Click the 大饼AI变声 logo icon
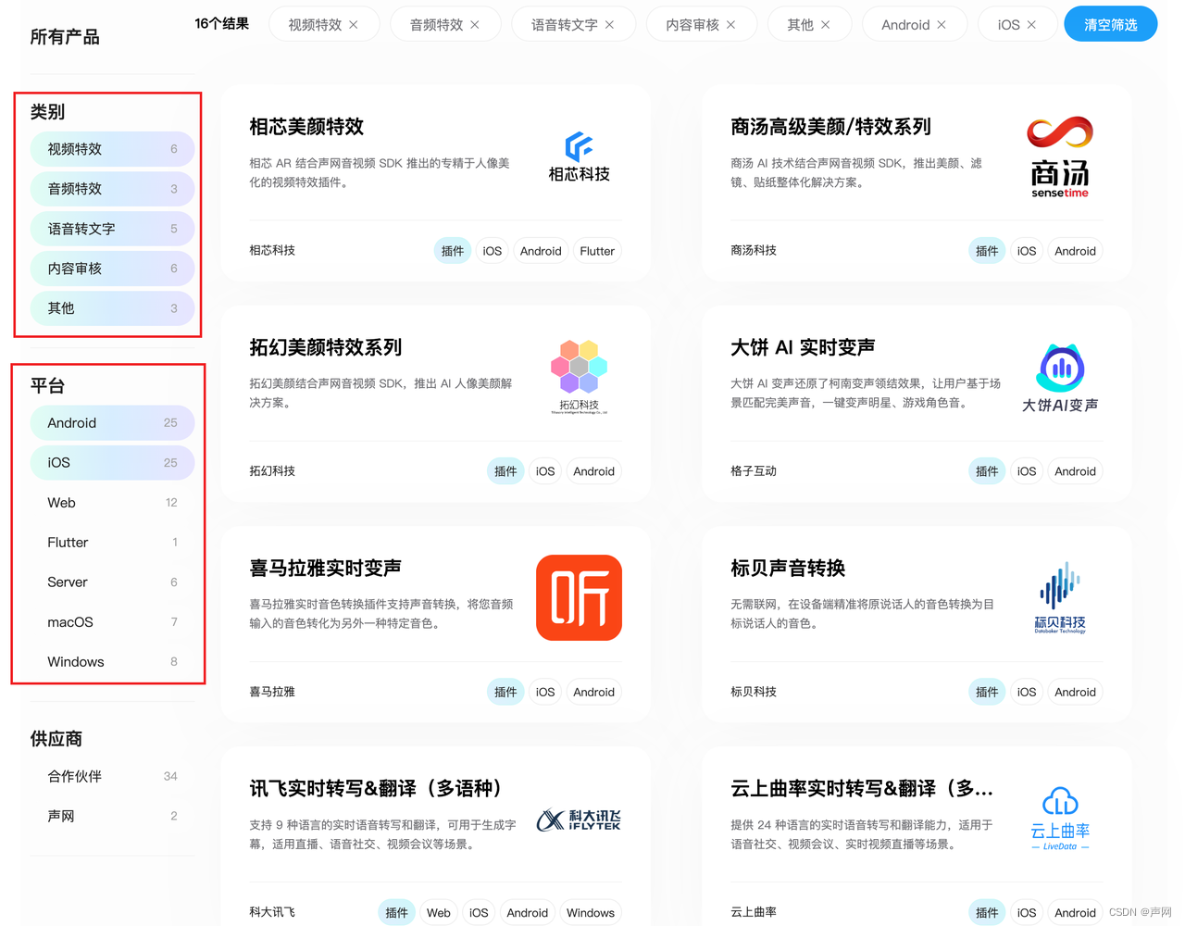This screenshot has height=926, width=1185. click(x=1060, y=378)
